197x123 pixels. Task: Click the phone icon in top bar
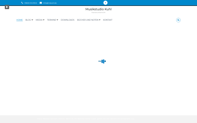(x=22, y=3)
